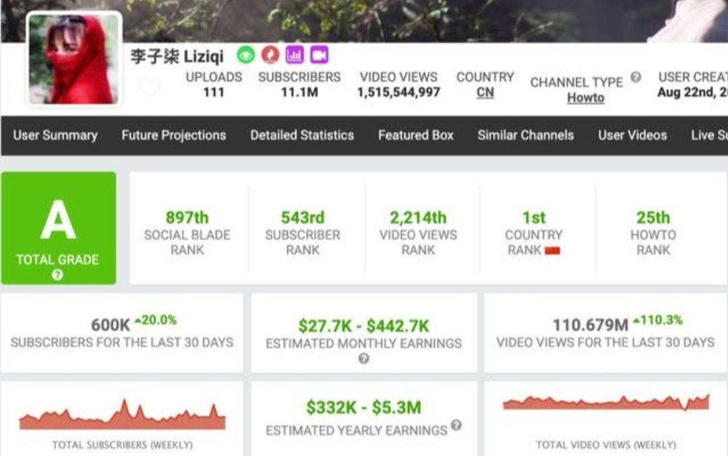Go to Similar Channels tab
Viewport: 728px width, 456px height.
pyautogui.click(x=526, y=136)
